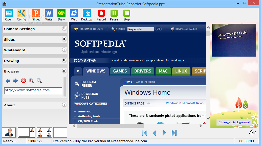This screenshot has width=261, height=146.
Task: Jump to the first slide
Action: [x=144, y=133]
